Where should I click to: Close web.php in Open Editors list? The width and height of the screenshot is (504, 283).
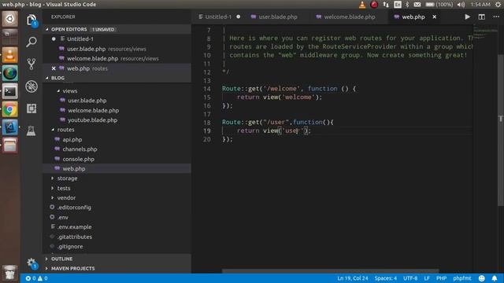point(54,68)
